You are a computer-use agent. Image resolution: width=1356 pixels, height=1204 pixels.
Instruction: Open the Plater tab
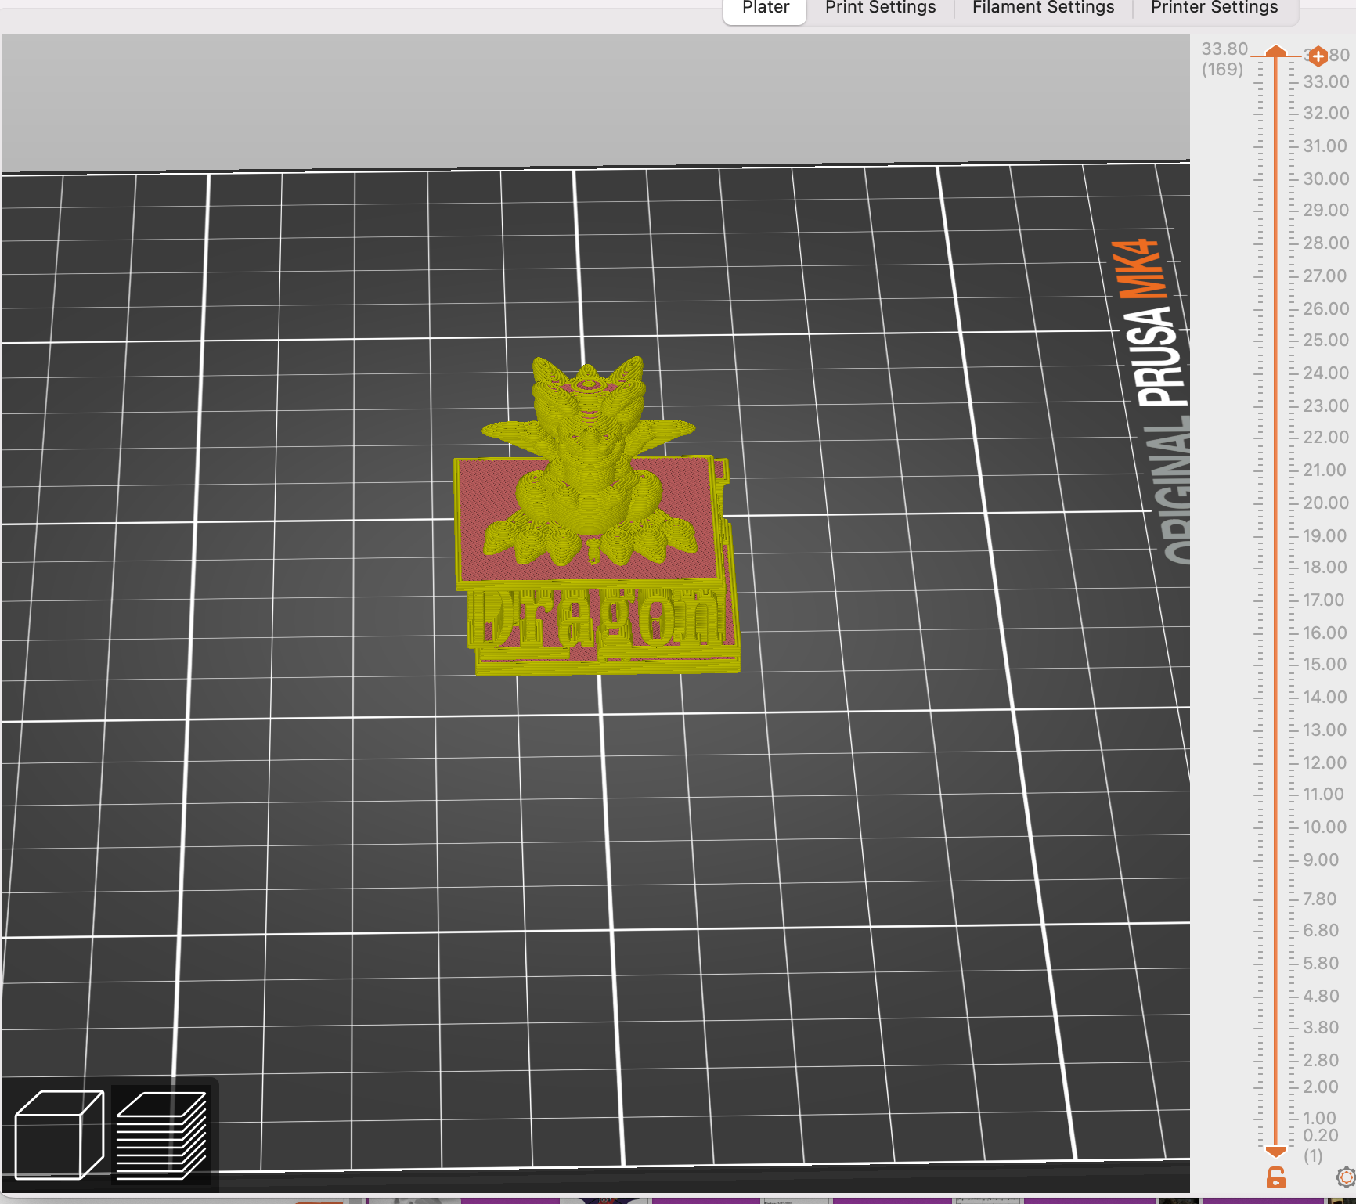pos(766,9)
